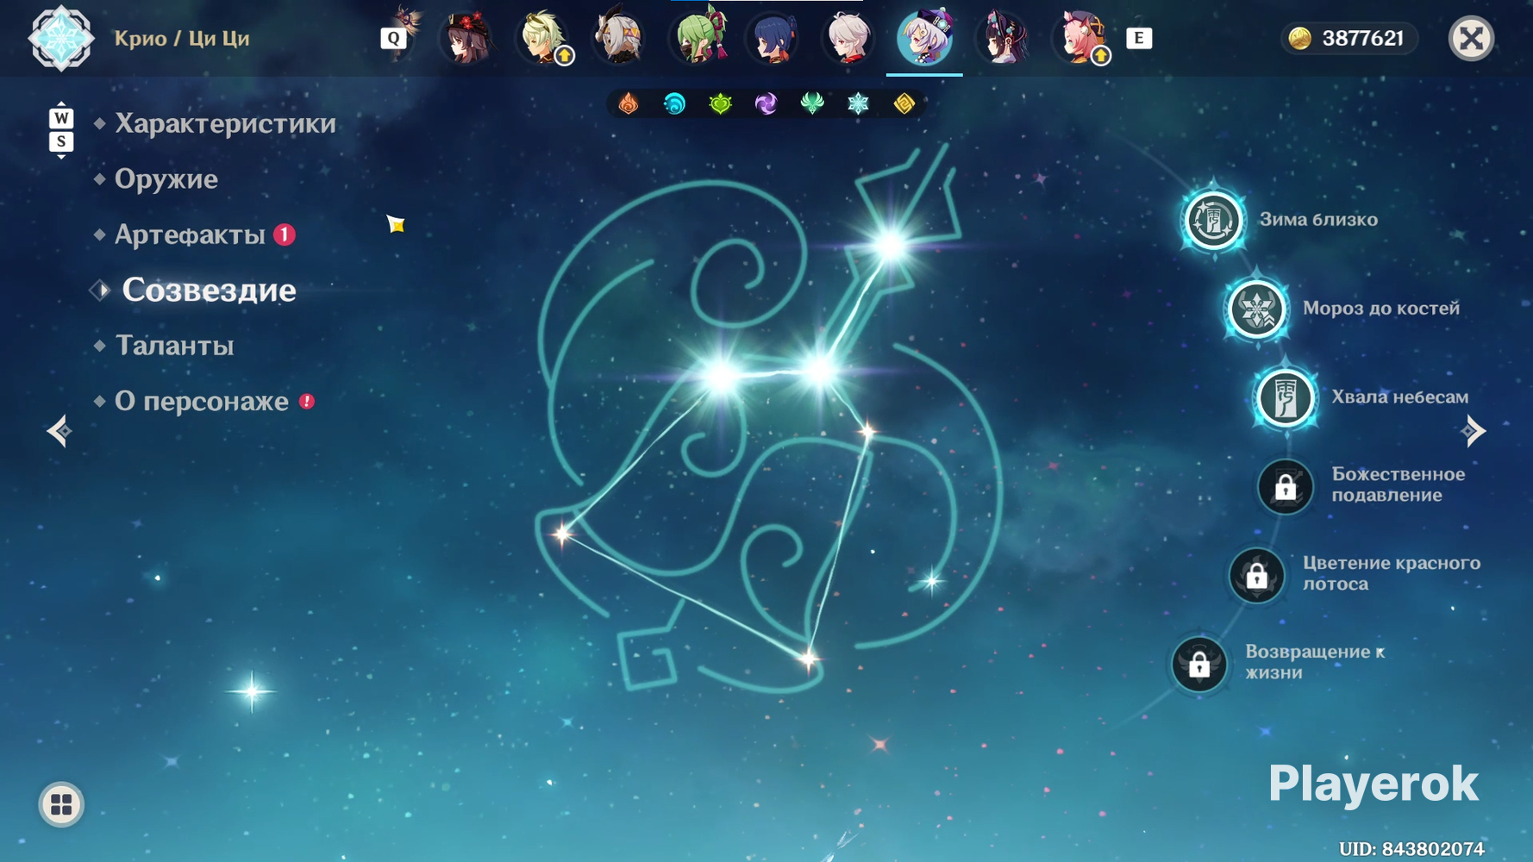Close the character screen
The width and height of the screenshot is (1533, 862).
click(1471, 38)
